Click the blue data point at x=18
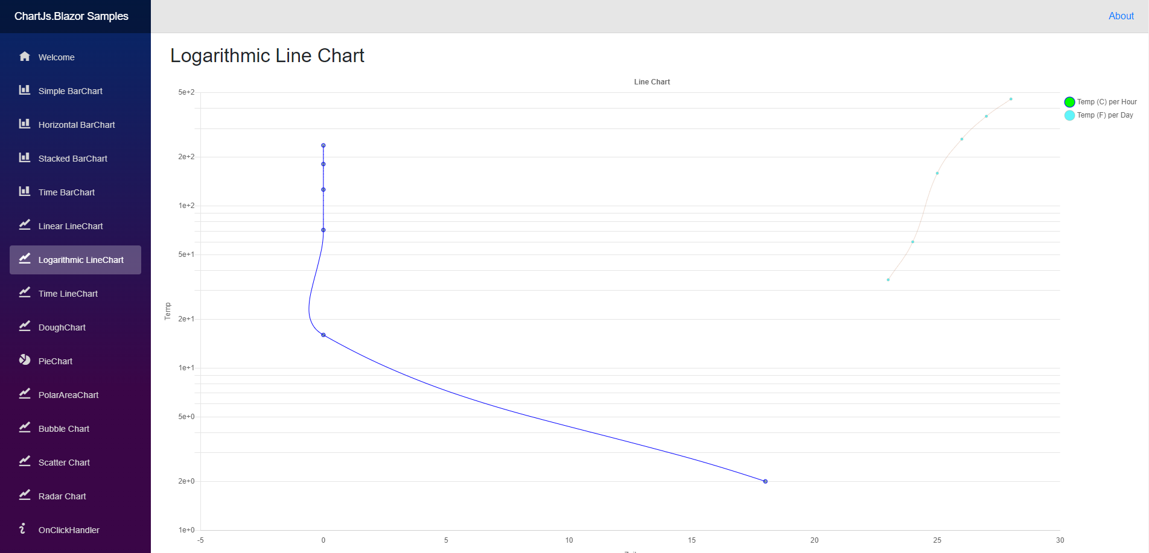Viewport: 1149px width, 553px height. pos(765,481)
